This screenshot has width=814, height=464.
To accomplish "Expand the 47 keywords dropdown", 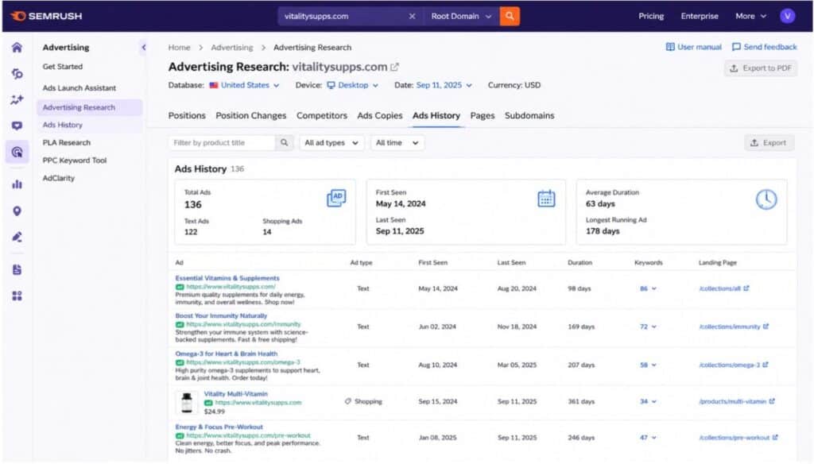I will [648, 438].
